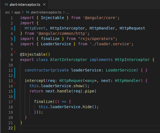Place cursor on empty line 22
160x133 pixels.
pyautogui.click(x=90, y=128)
